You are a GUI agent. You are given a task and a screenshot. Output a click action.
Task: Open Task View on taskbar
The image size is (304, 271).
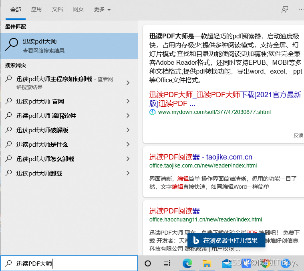167,263
